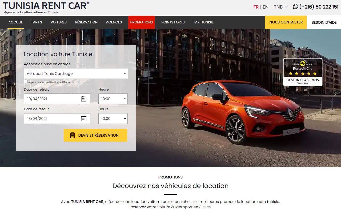
Task: Open the Réservation menu item
Action: coord(86,22)
